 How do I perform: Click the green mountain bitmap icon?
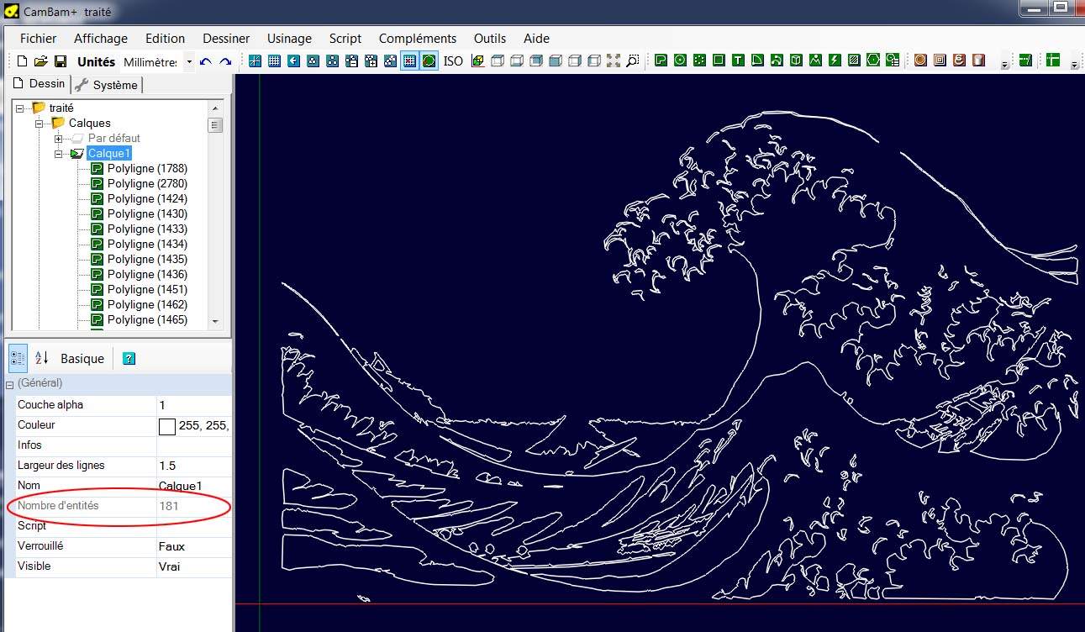click(815, 61)
